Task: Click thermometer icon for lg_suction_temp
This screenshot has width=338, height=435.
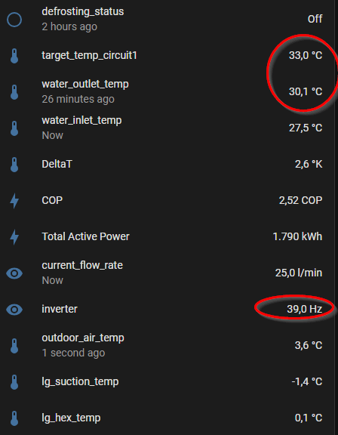Action: pos(14,381)
